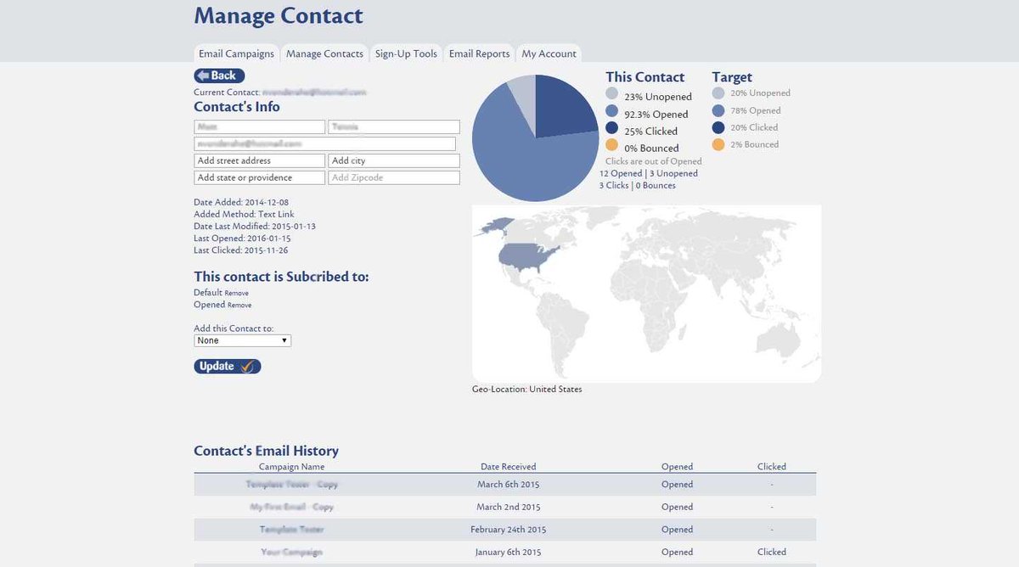
Task: Click the This Contact 92.3% Opened swatch
Action: [612, 111]
